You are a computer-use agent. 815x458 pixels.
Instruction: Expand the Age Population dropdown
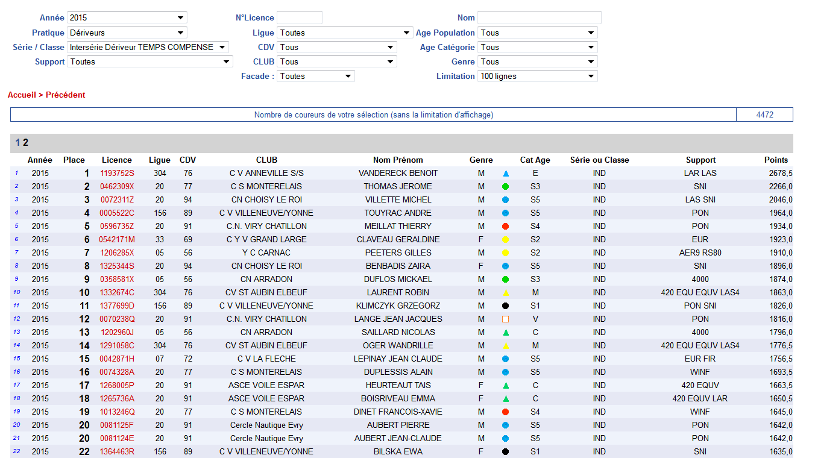[x=538, y=33]
